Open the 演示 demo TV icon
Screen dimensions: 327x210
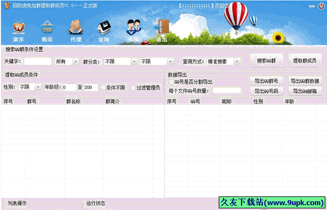[18, 31]
